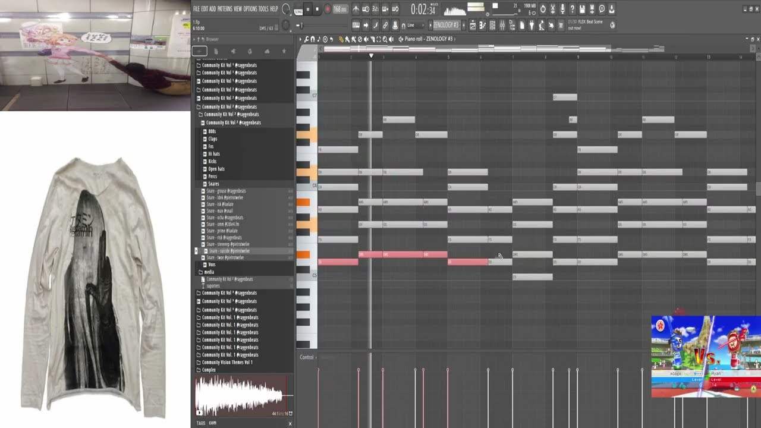This screenshot has height=428, width=761.
Task: Click the add pattern plus button
Action: [x=464, y=26]
